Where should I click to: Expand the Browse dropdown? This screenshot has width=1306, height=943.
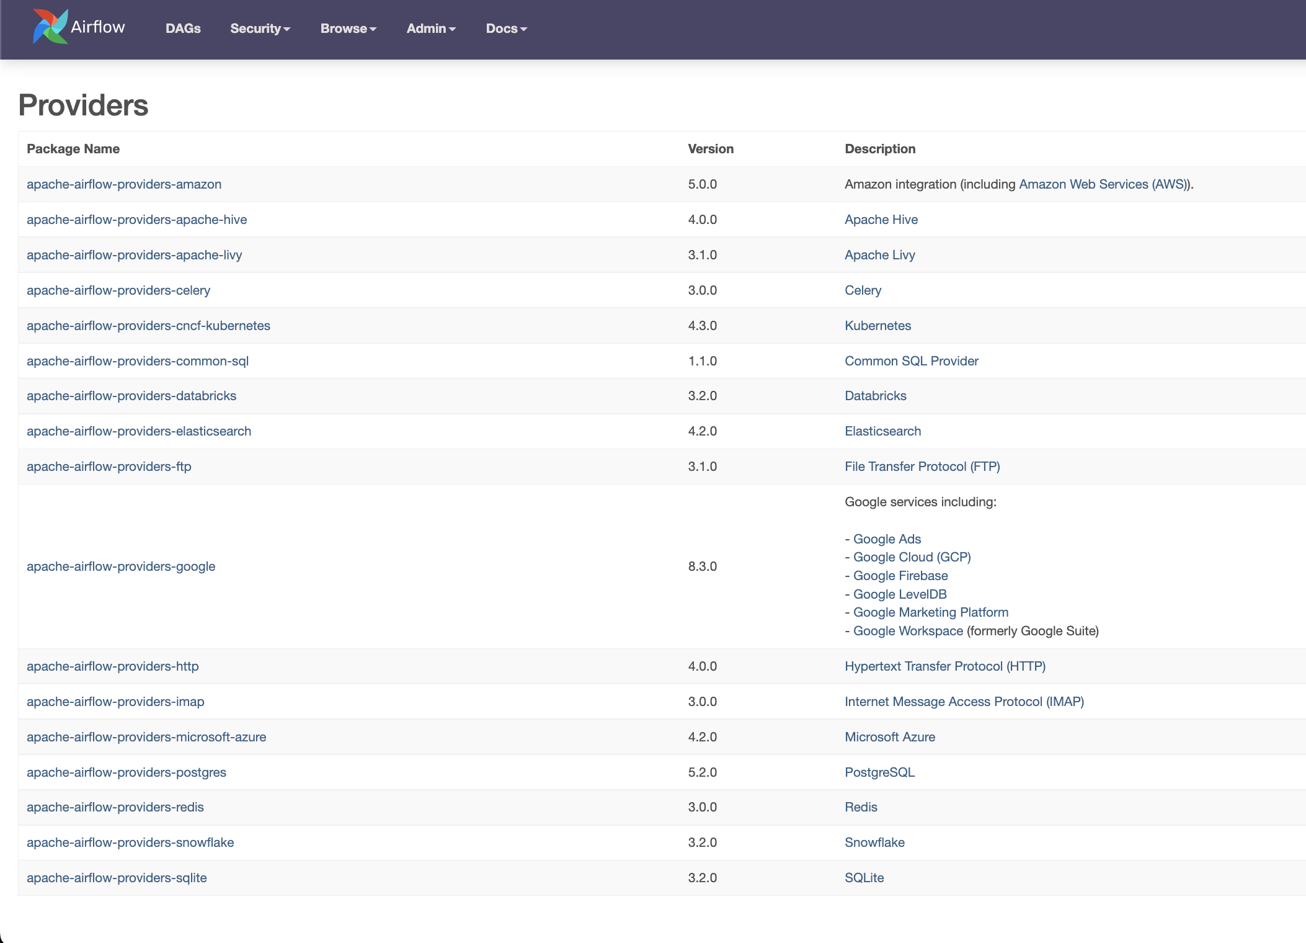[x=347, y=29]
